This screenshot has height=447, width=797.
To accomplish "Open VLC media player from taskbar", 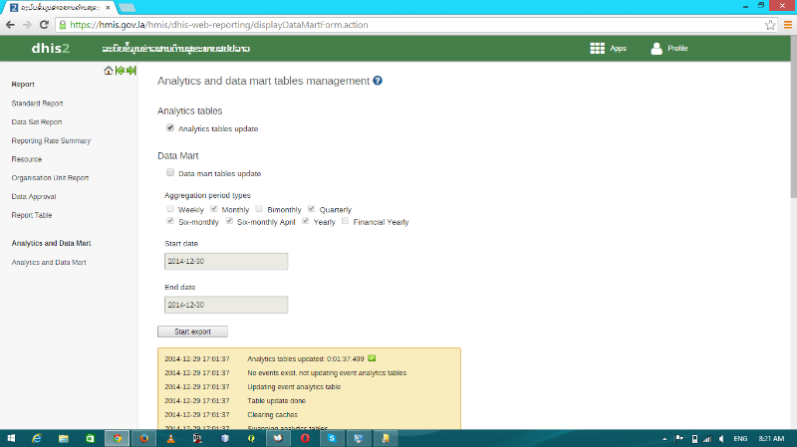I will [170, 438].
